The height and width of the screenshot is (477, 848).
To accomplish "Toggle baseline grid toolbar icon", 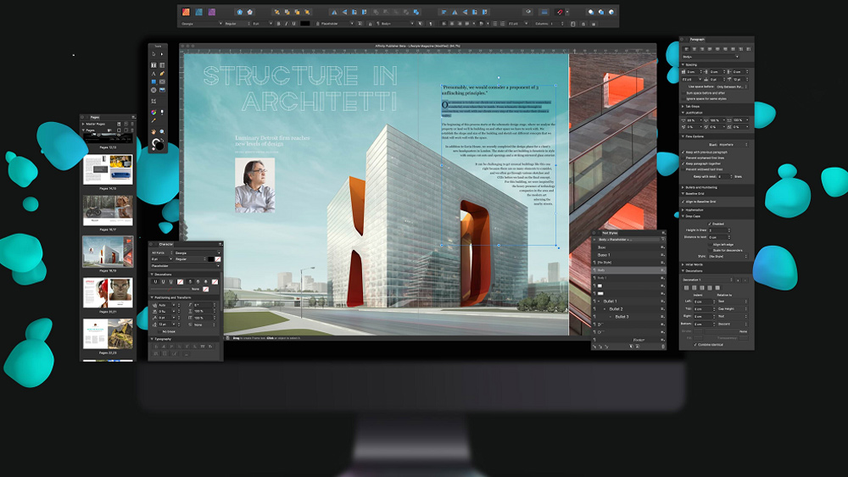I will [544, 12].
